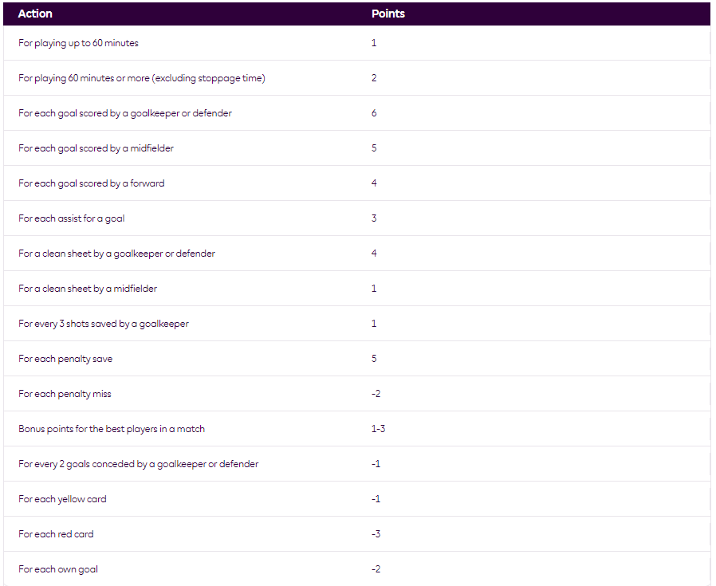Viewport: 716px width, 586px height.
Task: Click 'Bonus points for the best players' text
Action: pos(112,429)
